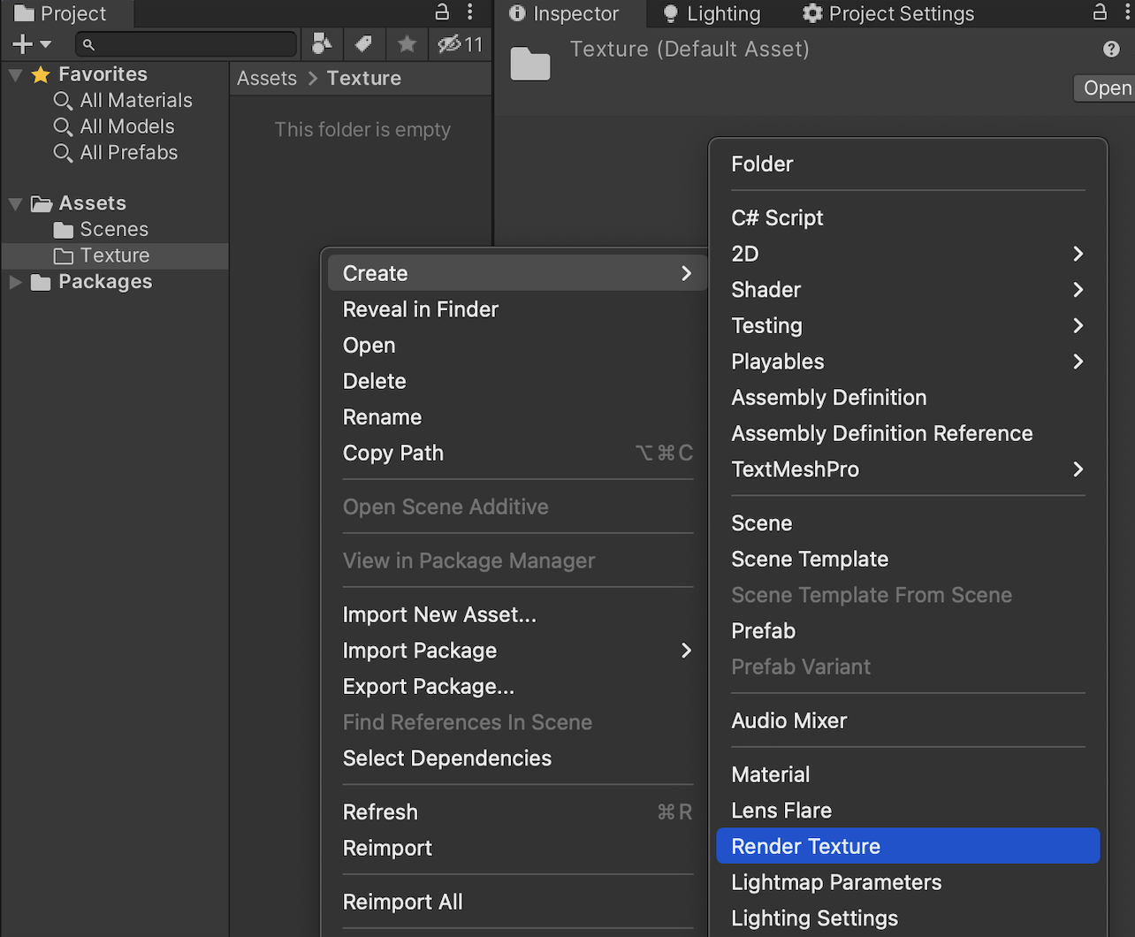Open the plus create asset dropdown
This screenshot has height=937, width=1135.
pyautogui.click(x=32, y=44)
